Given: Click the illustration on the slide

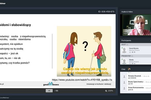Looking at the screenshot, I should [x=84, y=51].
